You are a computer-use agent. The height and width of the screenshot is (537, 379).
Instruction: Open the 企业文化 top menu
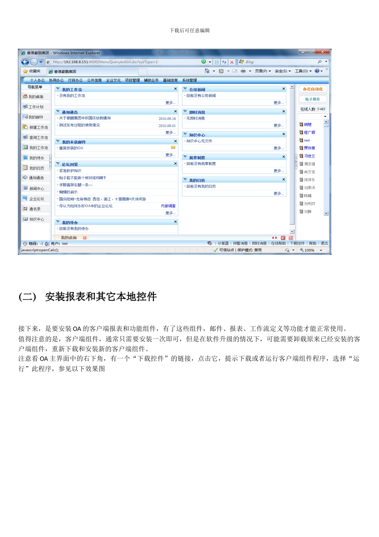pos(113,80)
